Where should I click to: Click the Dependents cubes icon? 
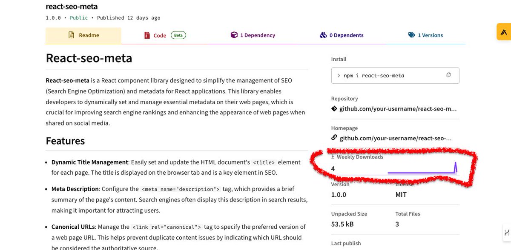point(323,35)
